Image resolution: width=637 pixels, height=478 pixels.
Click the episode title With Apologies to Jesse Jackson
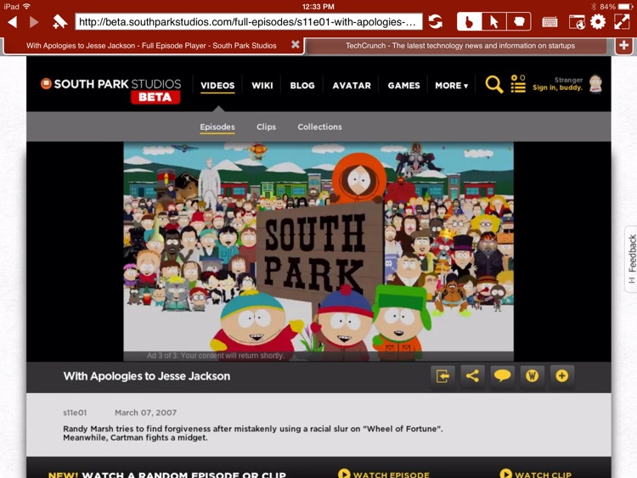pos(147,376)
